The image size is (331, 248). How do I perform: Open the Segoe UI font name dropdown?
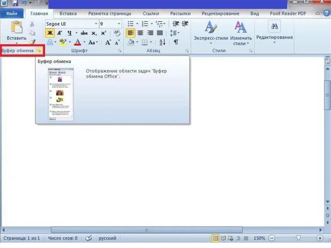96,24
